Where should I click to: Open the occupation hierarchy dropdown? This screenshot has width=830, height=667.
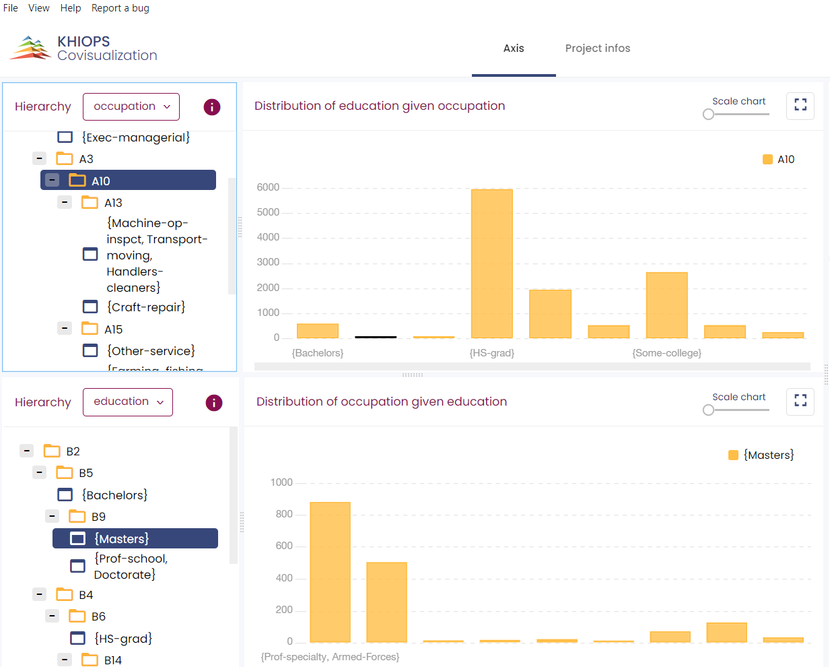click(x=131, y=106)
